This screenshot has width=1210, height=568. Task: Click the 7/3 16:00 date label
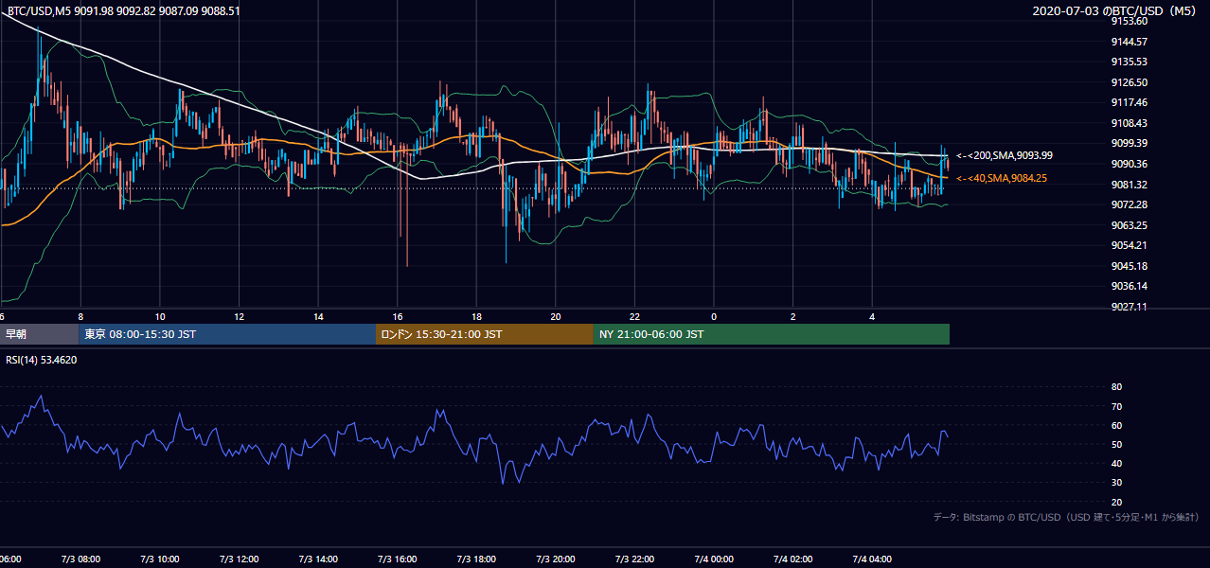[398, 559]
